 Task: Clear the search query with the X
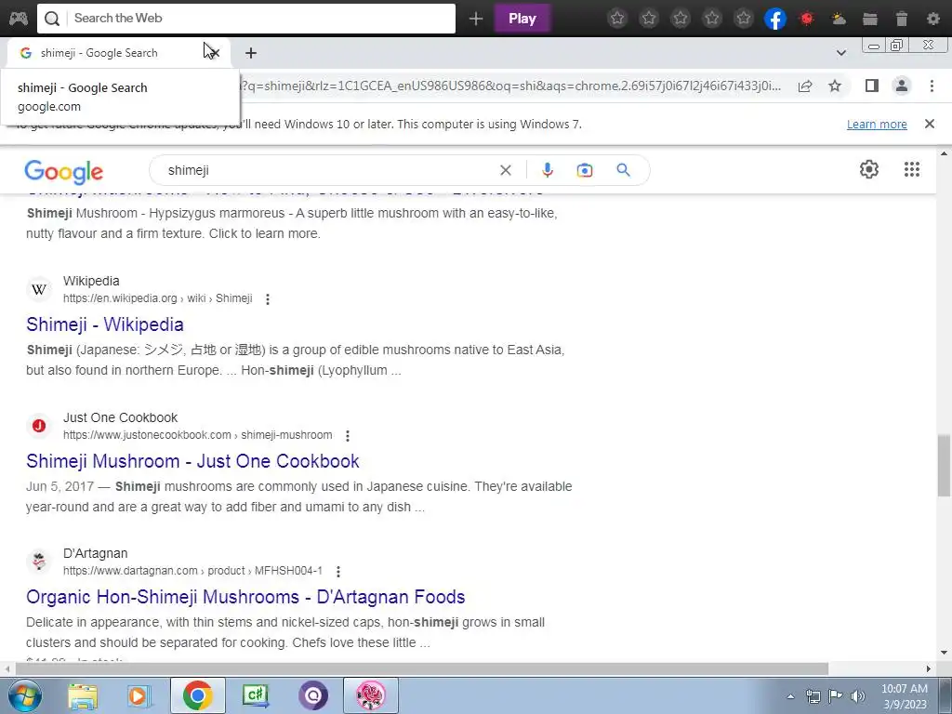[x=505, y=171]
